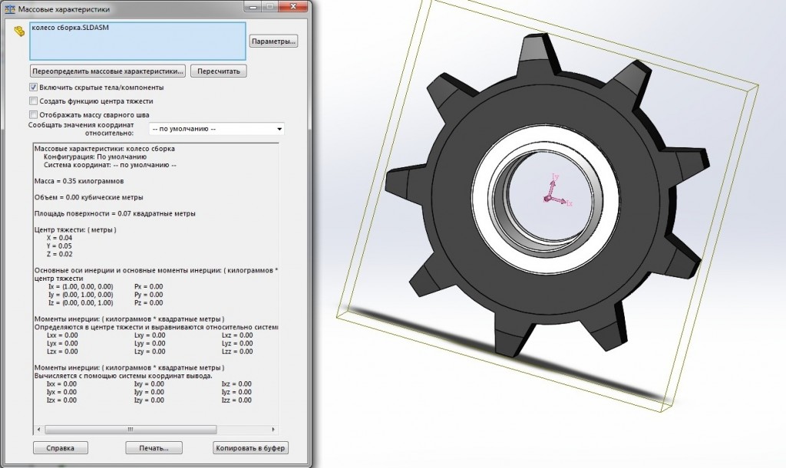Click the 'Px = 0.00' value
786x468 pixels.
(149, 287)
